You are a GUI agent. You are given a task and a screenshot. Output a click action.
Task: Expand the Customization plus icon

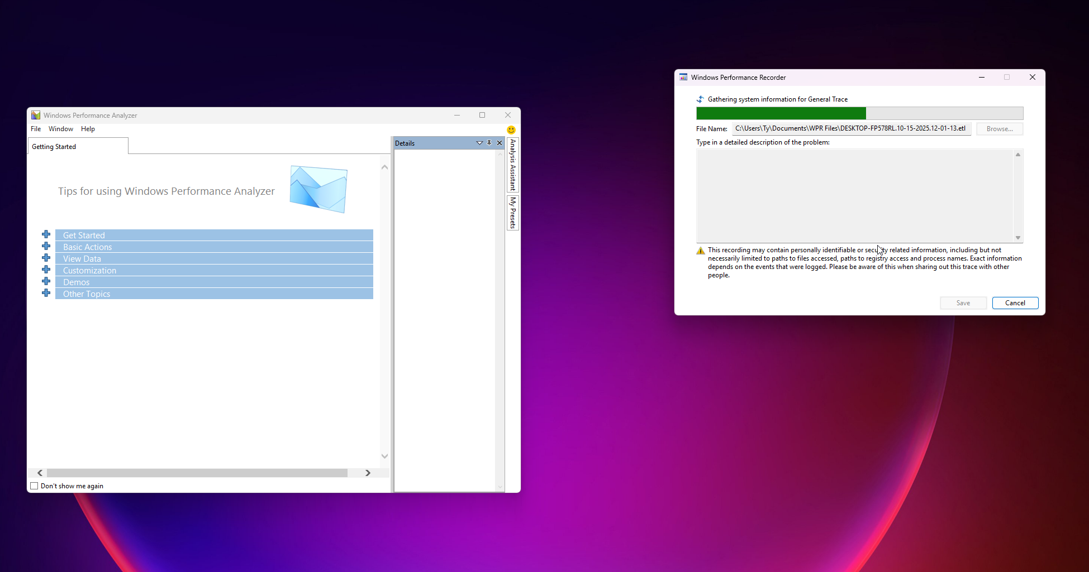pyautogui.click(x=46, y=270)
